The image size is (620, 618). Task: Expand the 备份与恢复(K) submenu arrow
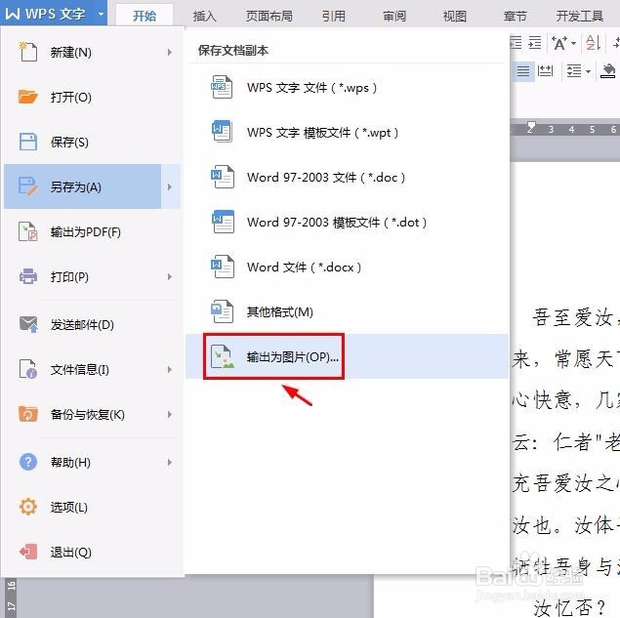click(170, 414)
